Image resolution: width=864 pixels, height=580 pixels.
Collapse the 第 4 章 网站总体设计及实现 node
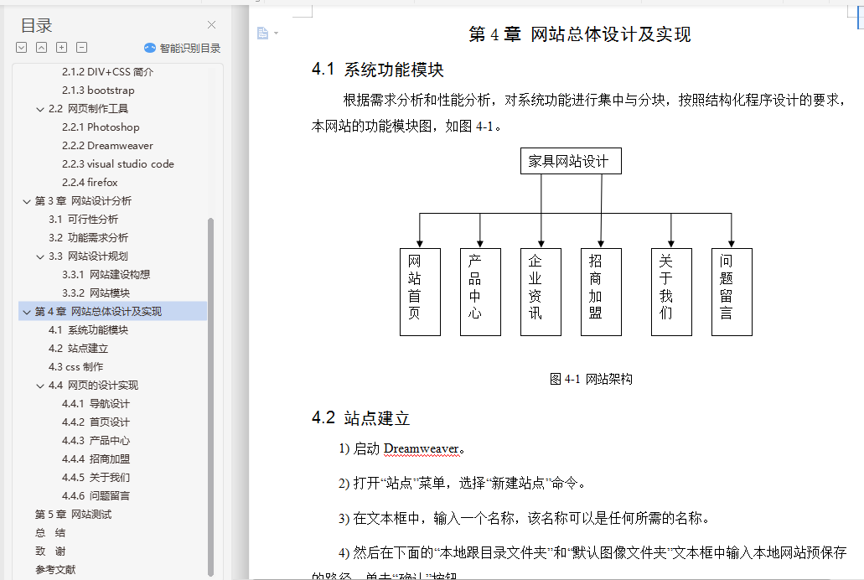coord(27,312)
